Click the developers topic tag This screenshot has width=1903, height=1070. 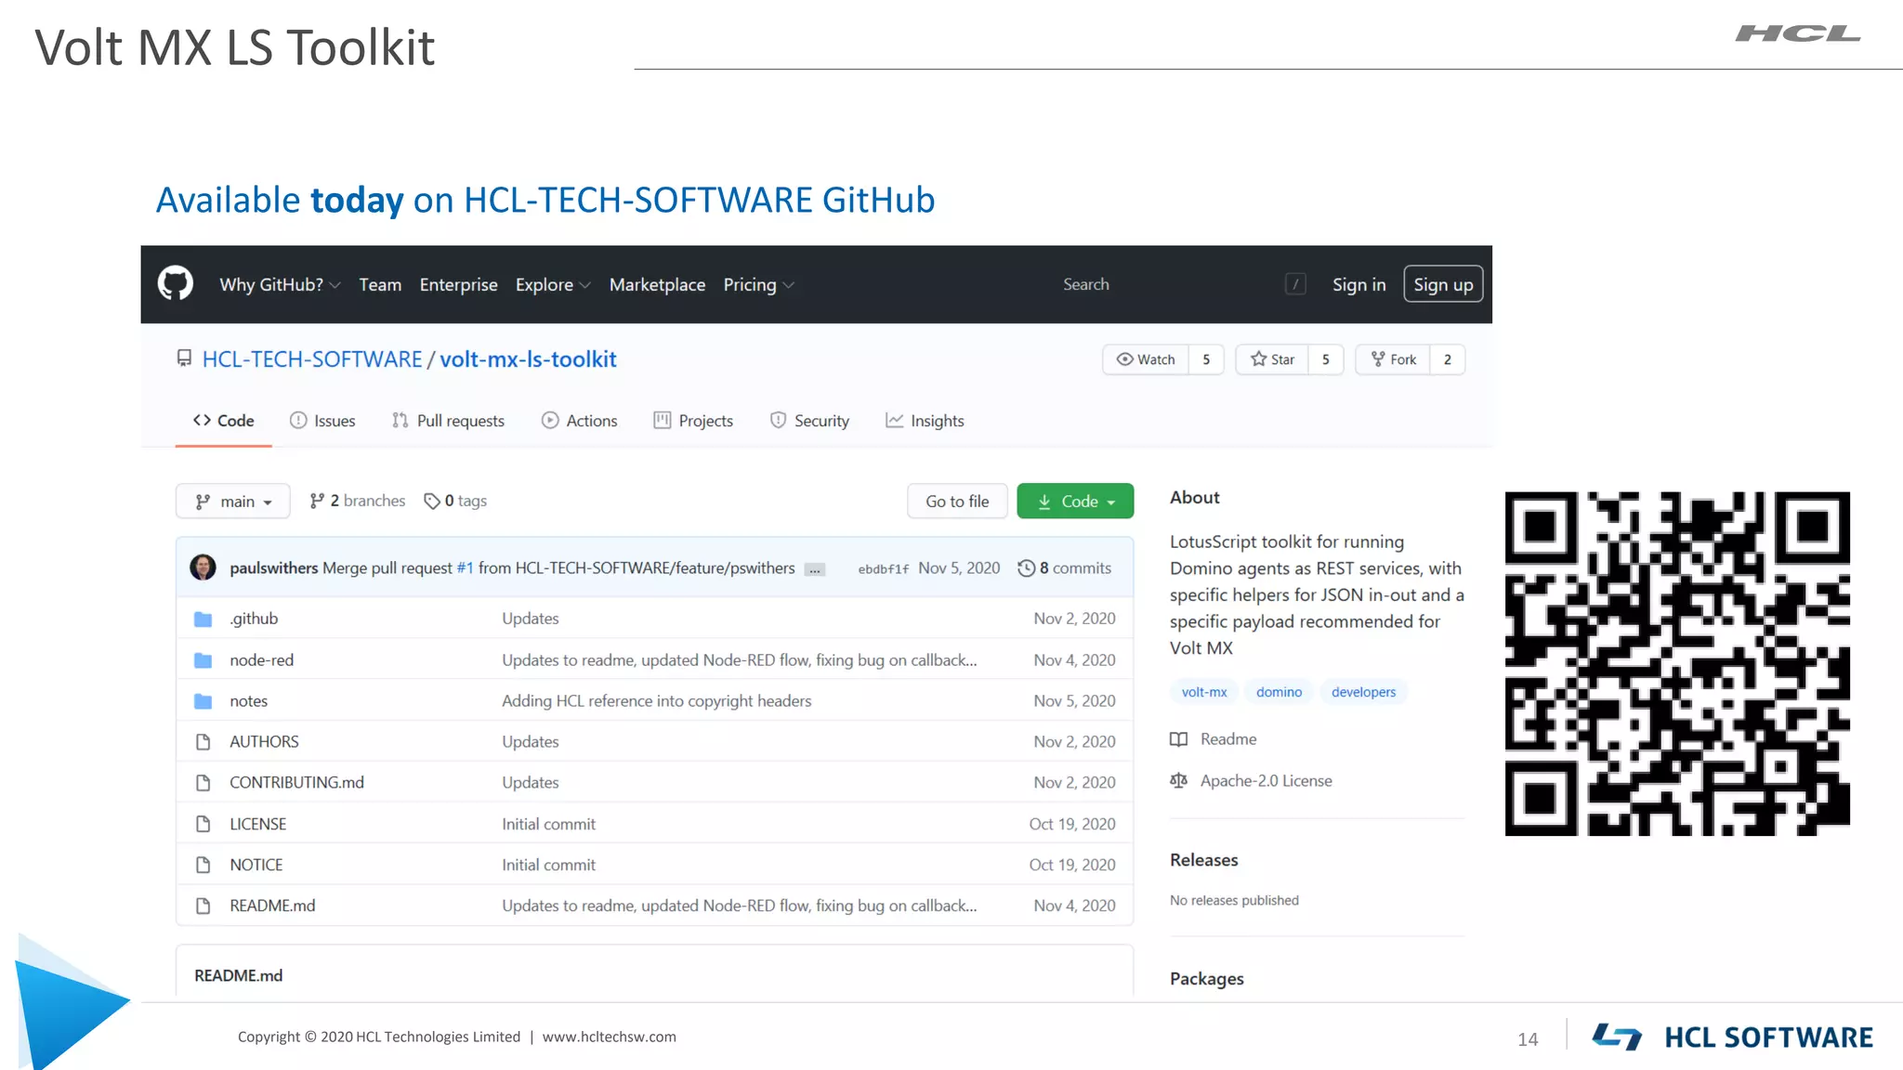pyautogui.click(x=1363, y=692)
